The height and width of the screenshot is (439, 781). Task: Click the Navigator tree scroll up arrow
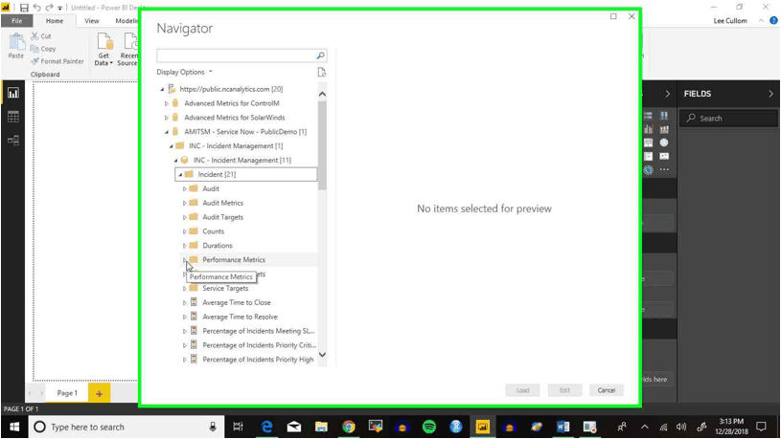(x=322, y=94)
